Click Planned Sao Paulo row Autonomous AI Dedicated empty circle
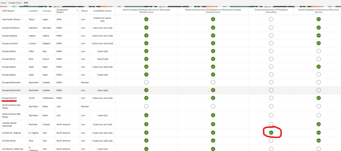Screen dimensions: 341x151 point(213,106)
